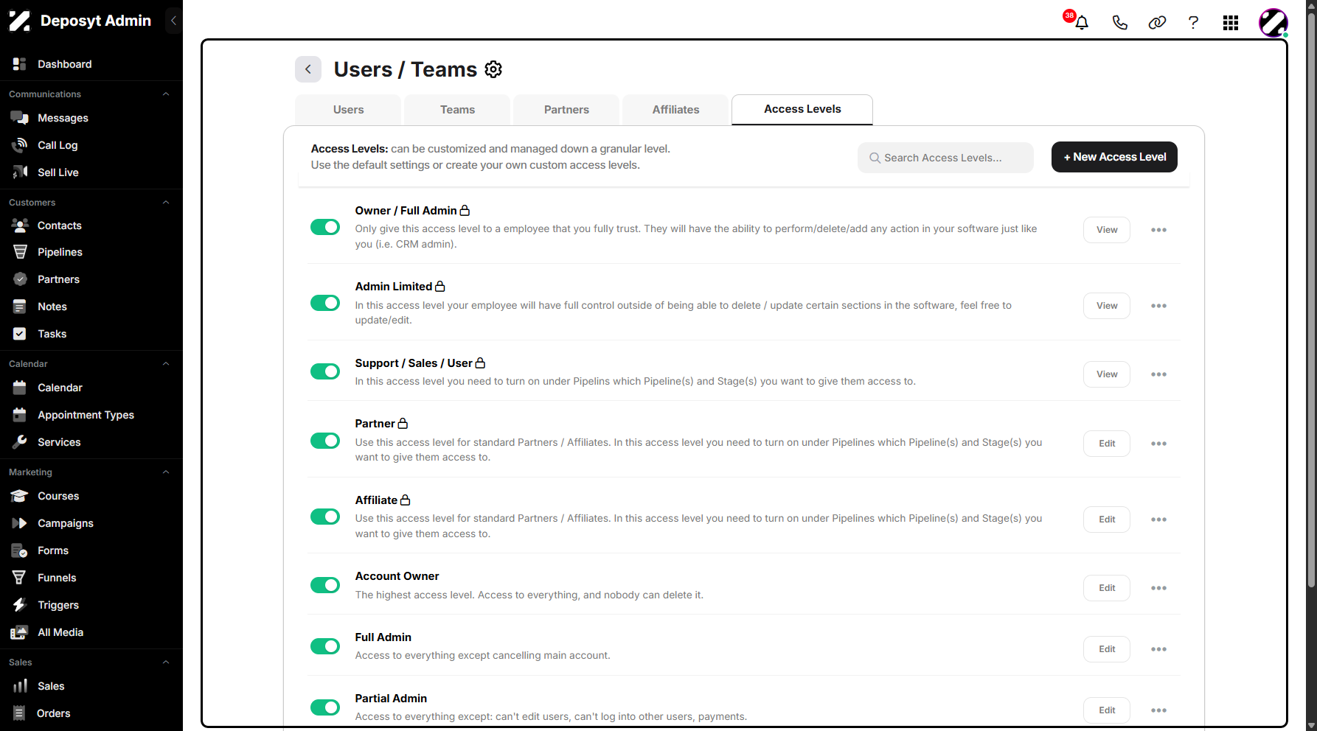Switch to the Partners tab

pos(566,110)
